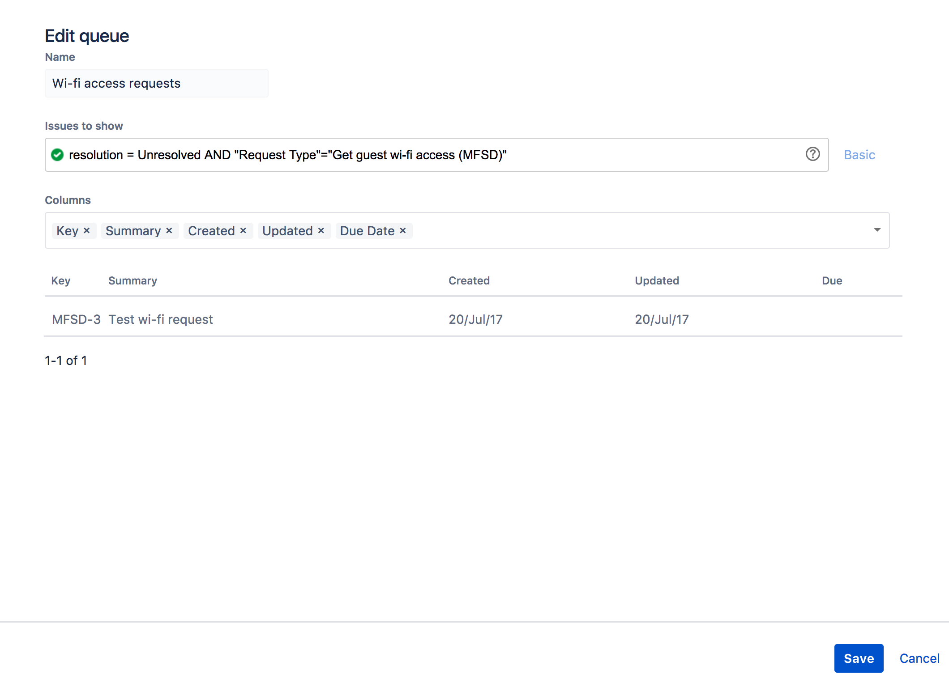Viewport: 949px width, 687px height.
Task: Click the Updated column header
Action: 656,280
